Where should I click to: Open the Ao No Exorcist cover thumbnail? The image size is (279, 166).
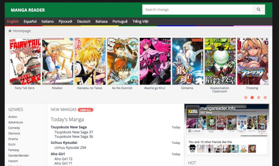[123, 61]
